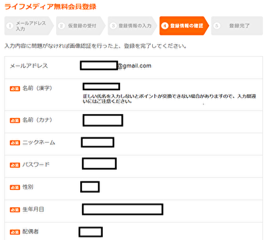Click the 必須 badge beside パスワード
267x240 pixels.
(x=15, y=165)
